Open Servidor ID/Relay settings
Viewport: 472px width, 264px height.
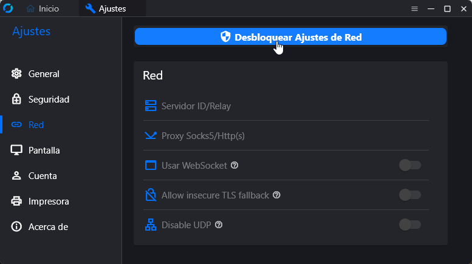[x=196, y=106]
